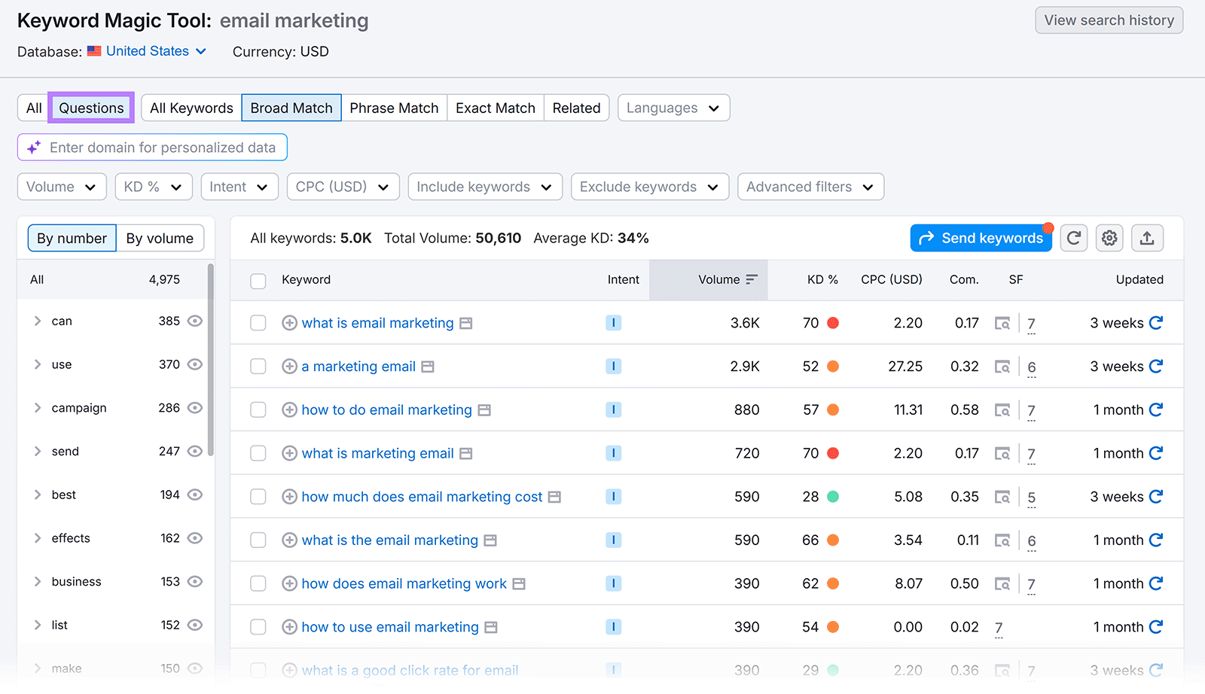
Task: Open the 'how does email marketing work' keyword
Action: (404, 583)
